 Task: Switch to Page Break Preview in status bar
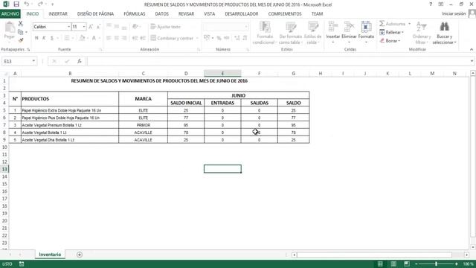[407, 264]
